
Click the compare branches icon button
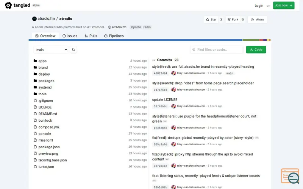[73, 50]
